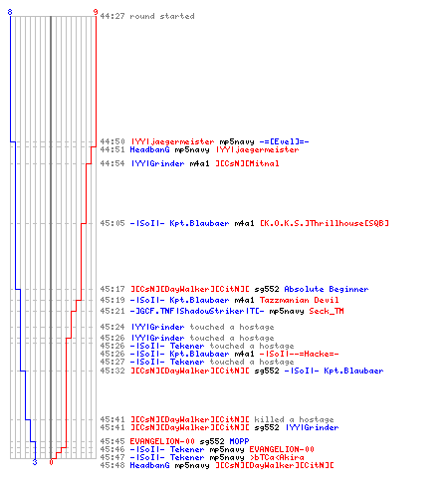The image size is (448, 498).
Task: Click >bTCa<Akira in the 45:47 entry
Action: [277, 457]
